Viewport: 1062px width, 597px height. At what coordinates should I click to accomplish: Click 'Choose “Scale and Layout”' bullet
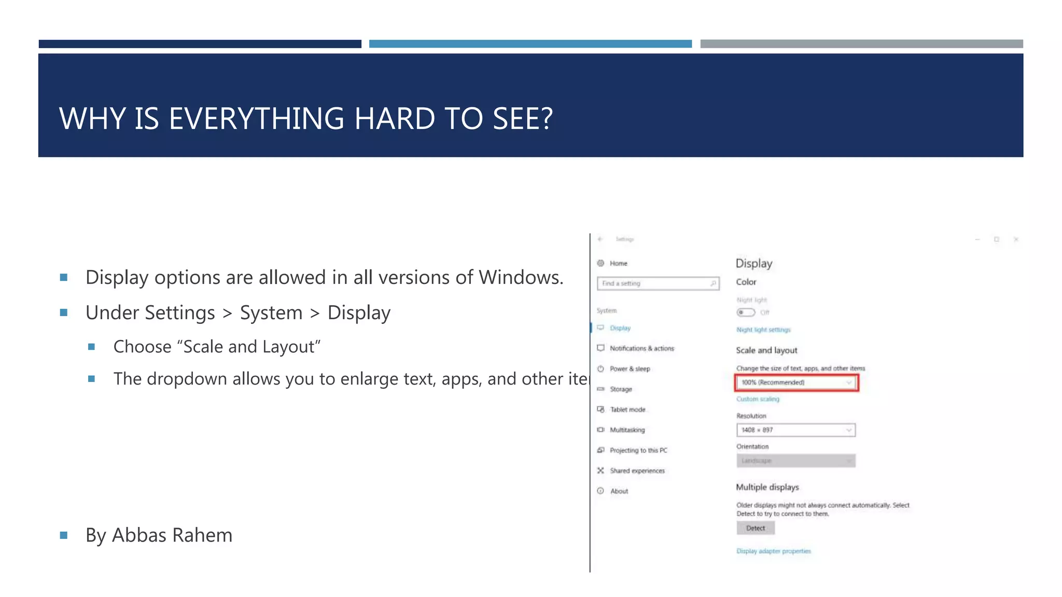point(217,347)
